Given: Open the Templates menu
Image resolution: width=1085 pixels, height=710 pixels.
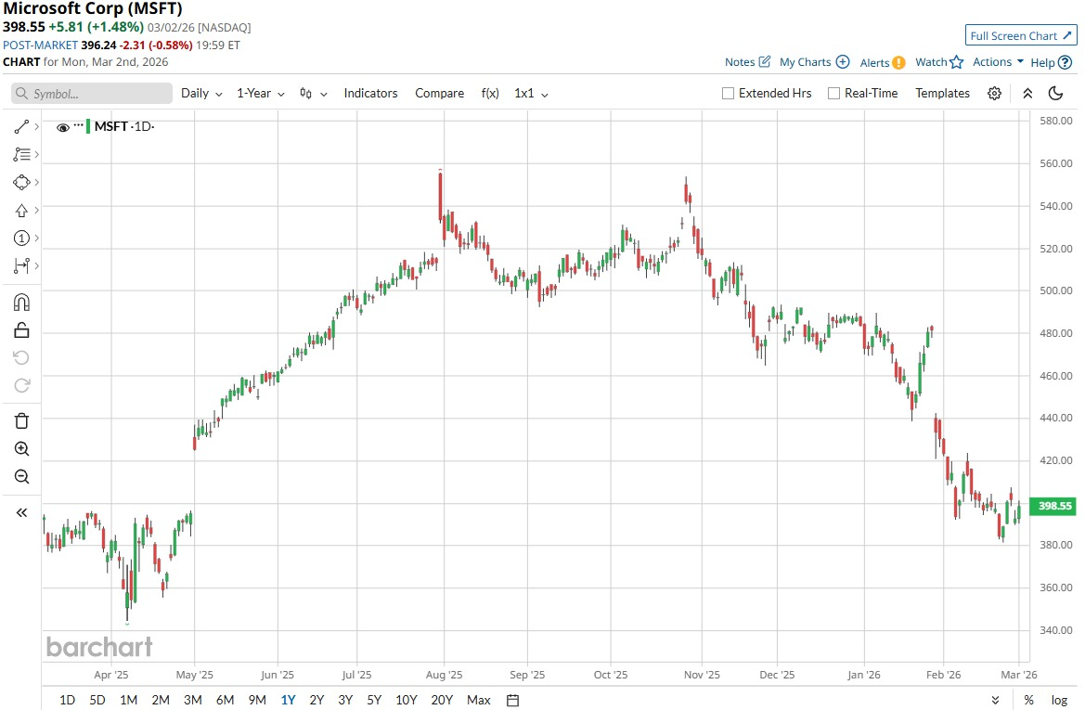Looking at the screenshot, I should [x=942, y=94].
